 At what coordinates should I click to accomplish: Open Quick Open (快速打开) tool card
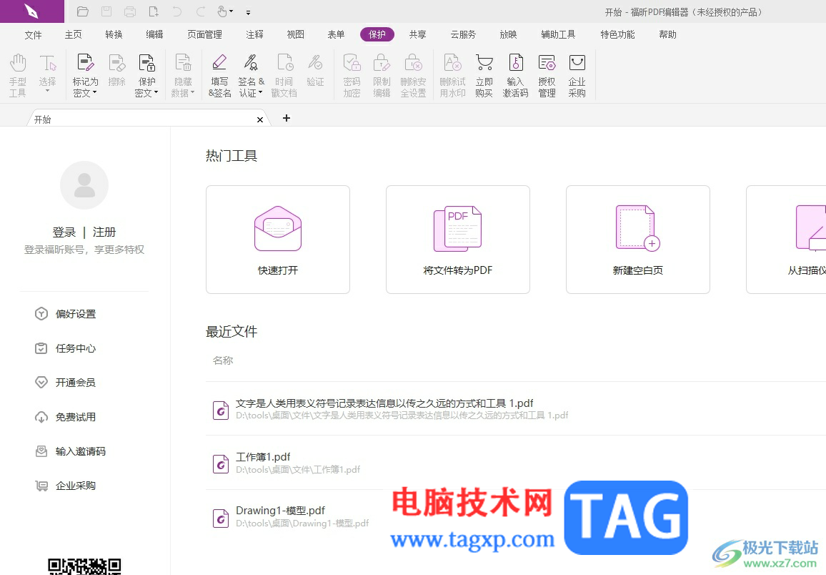click(x=278, y=240)
